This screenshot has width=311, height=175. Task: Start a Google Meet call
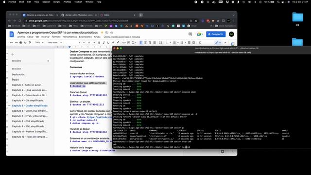coord(200,34)
